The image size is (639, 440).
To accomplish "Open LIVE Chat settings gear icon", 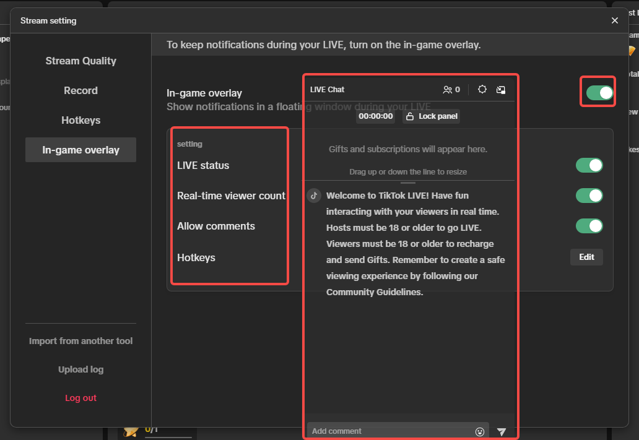I will pyautogui.click(x=482, y=90).
